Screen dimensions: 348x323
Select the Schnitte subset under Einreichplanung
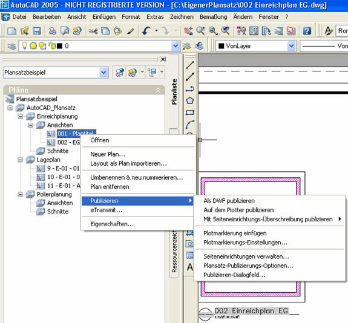(57, 151)
